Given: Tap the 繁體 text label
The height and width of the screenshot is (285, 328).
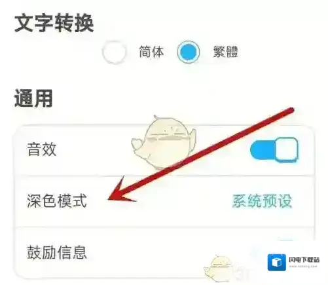Looking at the screenshot, I should click(225, 52).
